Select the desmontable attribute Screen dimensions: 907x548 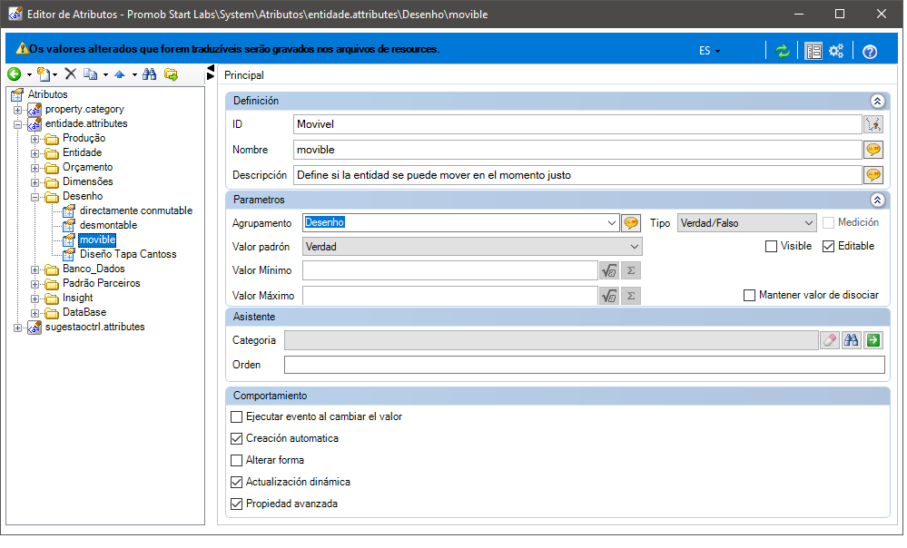pyautogui.click(x=109, y=225)
